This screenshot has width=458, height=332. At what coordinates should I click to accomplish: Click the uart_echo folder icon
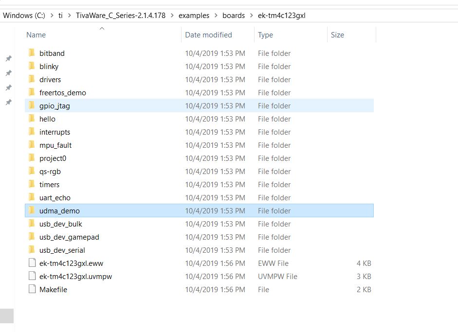pos(32,197)
